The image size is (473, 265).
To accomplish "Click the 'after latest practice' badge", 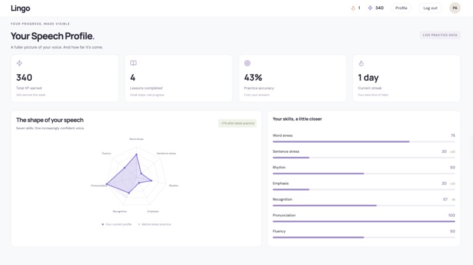I will 238,123.
